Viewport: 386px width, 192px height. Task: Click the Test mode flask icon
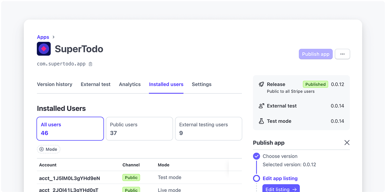pos(261,121)
